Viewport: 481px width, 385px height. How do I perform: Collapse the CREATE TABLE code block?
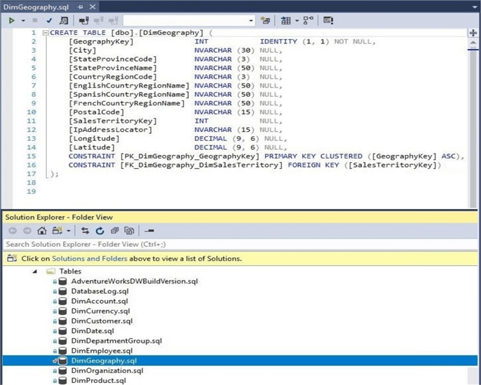click(46, 33)
